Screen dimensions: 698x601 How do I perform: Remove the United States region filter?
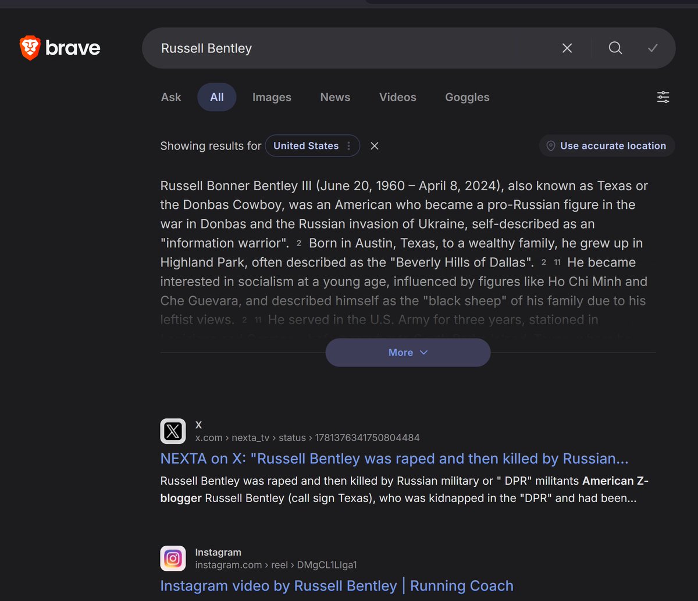pyautogui.click(x=375, y=146)
